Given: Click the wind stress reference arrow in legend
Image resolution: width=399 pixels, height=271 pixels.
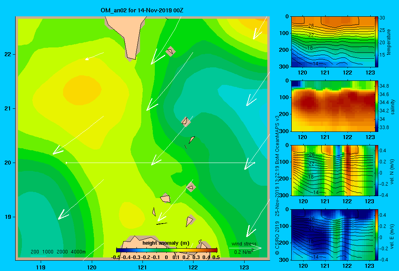Looking at the screenshot, I should [x=245, y=248].
